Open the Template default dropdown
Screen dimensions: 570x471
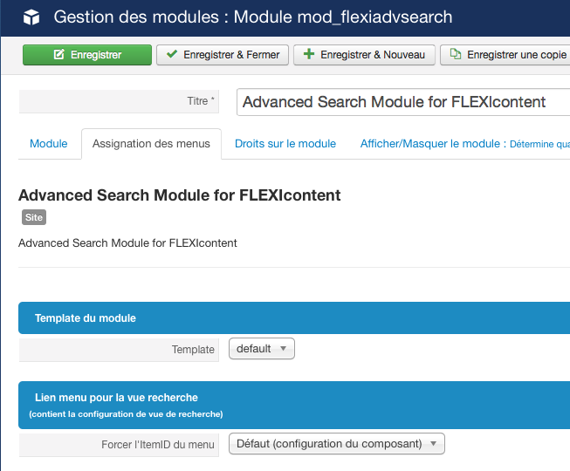point(262,349)
